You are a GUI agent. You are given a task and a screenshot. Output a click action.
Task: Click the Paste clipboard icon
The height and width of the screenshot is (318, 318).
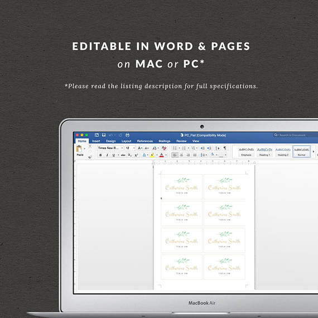tap(79, 149)
